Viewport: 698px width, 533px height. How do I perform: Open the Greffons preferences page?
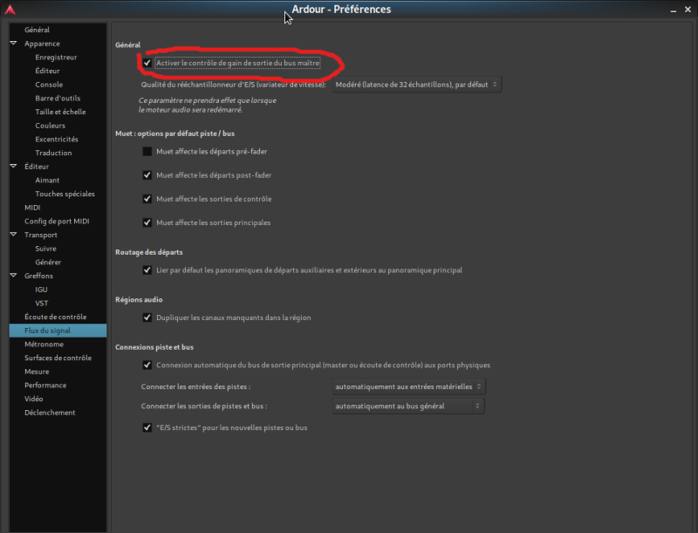point(38,276)
